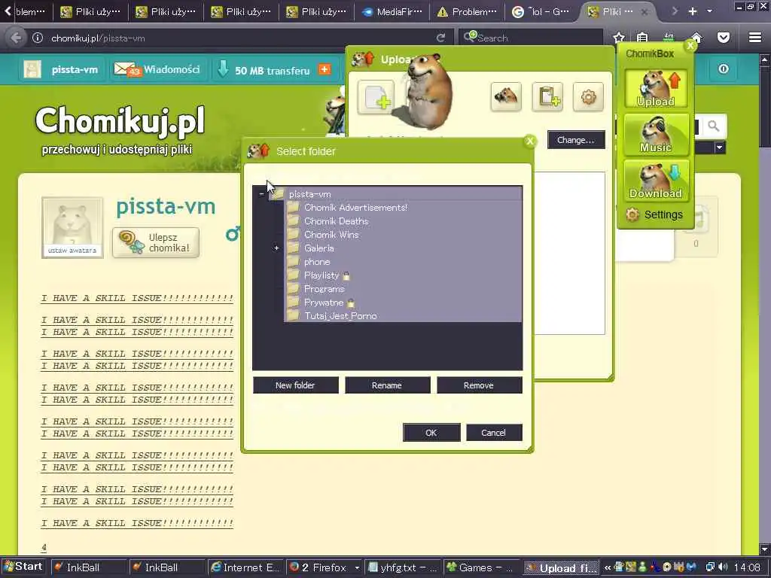
Task: Switch to the Problem loading tab
Action: click(468, 11)
